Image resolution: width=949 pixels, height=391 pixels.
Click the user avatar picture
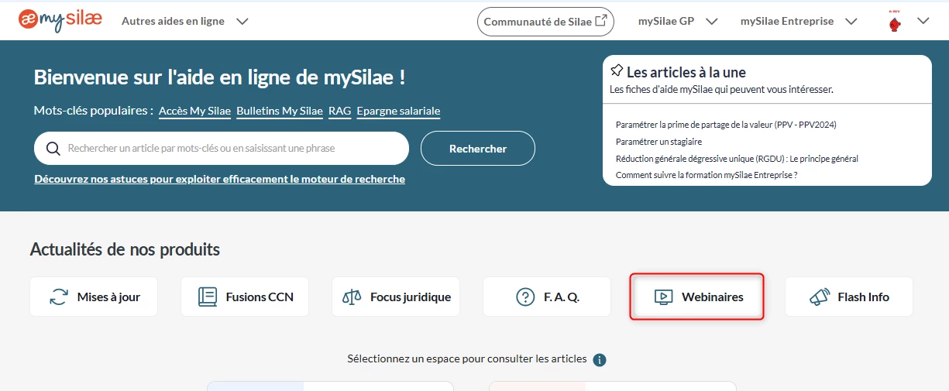coord(895,22)
